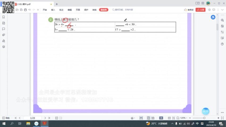Screen dimensions: 226x127
Task: Open the comments panel in left sidebar
Action: coord(4,29)
